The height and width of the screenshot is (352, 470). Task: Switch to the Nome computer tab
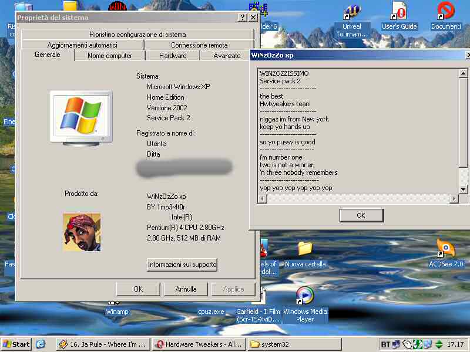click(x=110, y=56)
